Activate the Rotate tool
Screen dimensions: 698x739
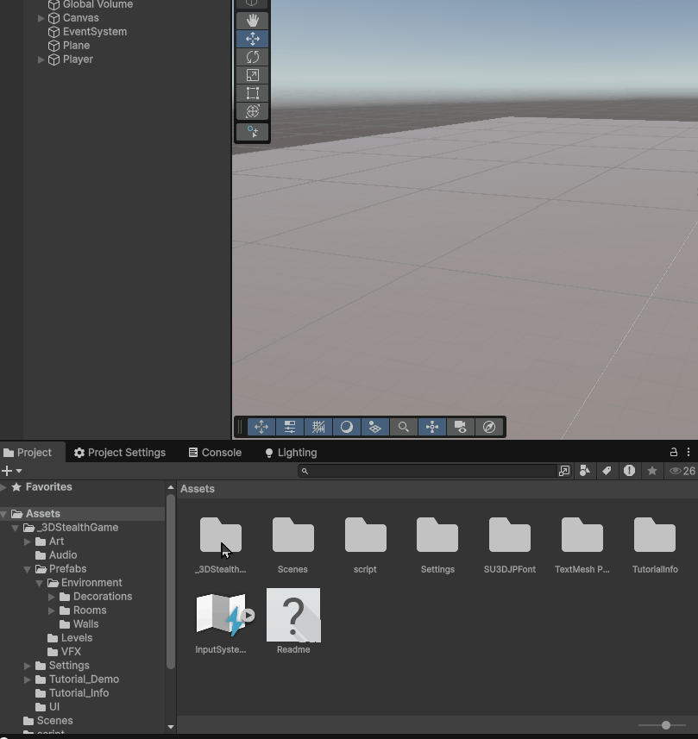(253, 57)
